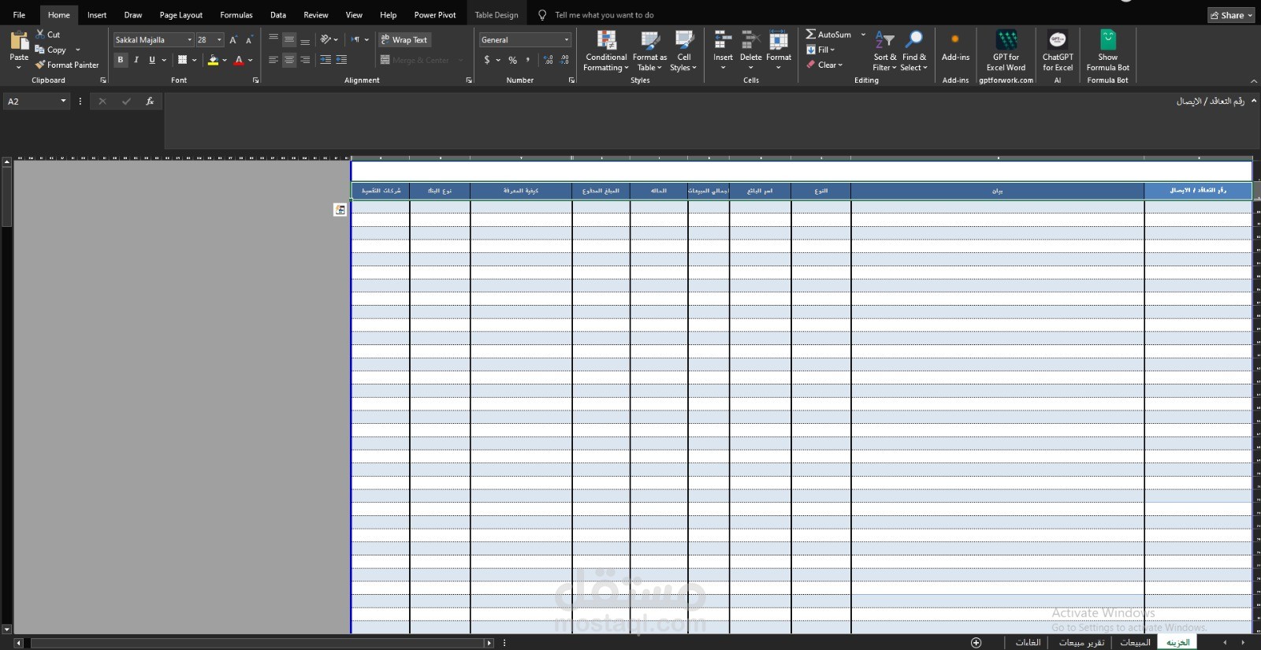Launch GPT for Excel Word add-in
1261x650 pixels.
[1006, 51]
